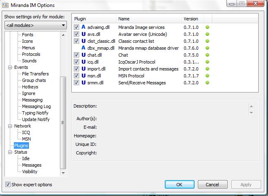Click the Unicode icon beside chat.dll

83,55
